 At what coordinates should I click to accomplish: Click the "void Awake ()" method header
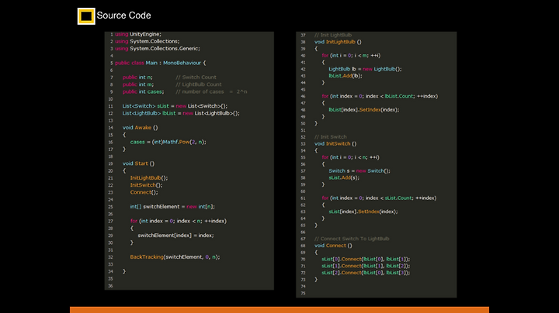tap(140, 127)
